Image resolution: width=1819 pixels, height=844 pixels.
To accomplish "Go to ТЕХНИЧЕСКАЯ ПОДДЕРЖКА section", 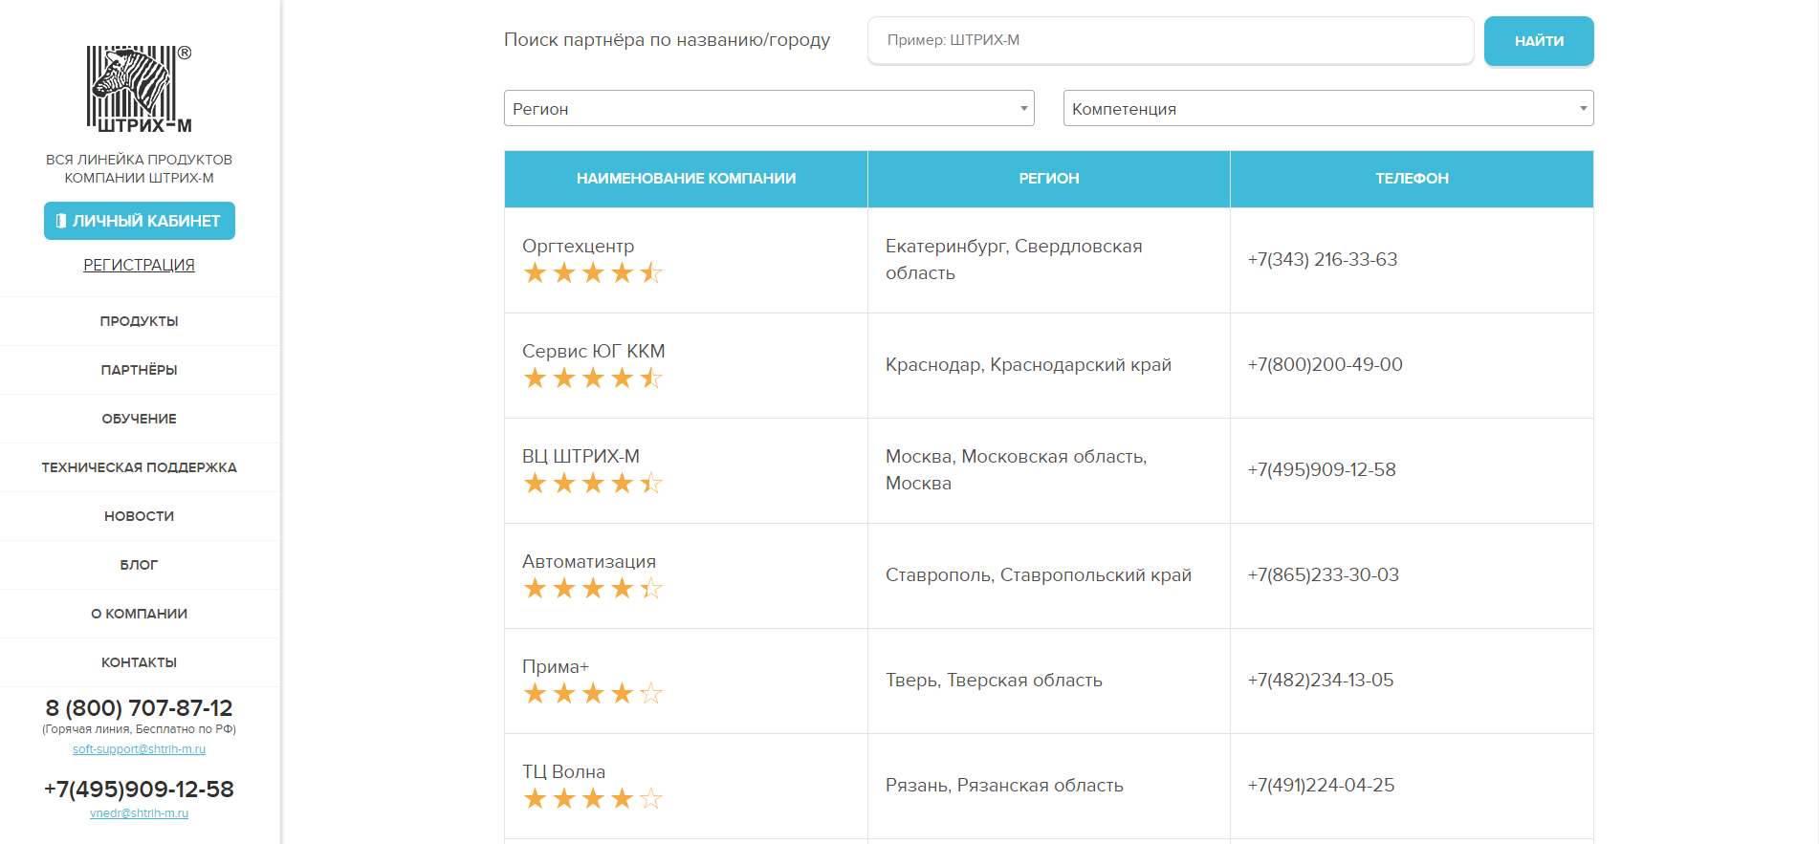I will [140, 467].
